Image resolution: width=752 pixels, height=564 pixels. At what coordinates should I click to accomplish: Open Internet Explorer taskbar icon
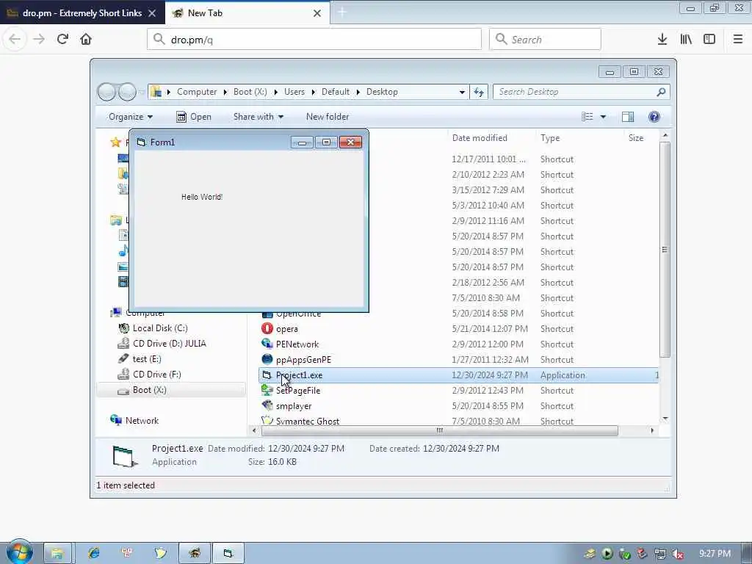pos(93,554)
